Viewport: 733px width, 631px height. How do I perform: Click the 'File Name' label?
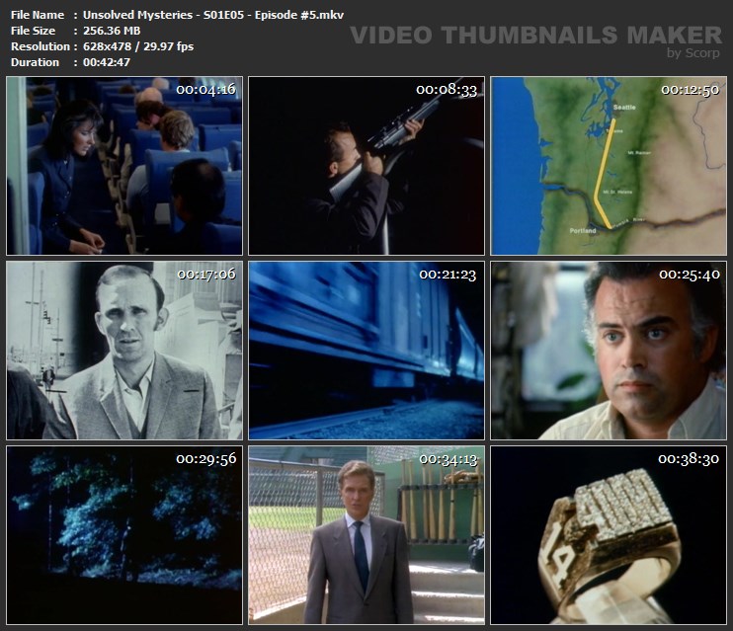[x=38, y=15]
